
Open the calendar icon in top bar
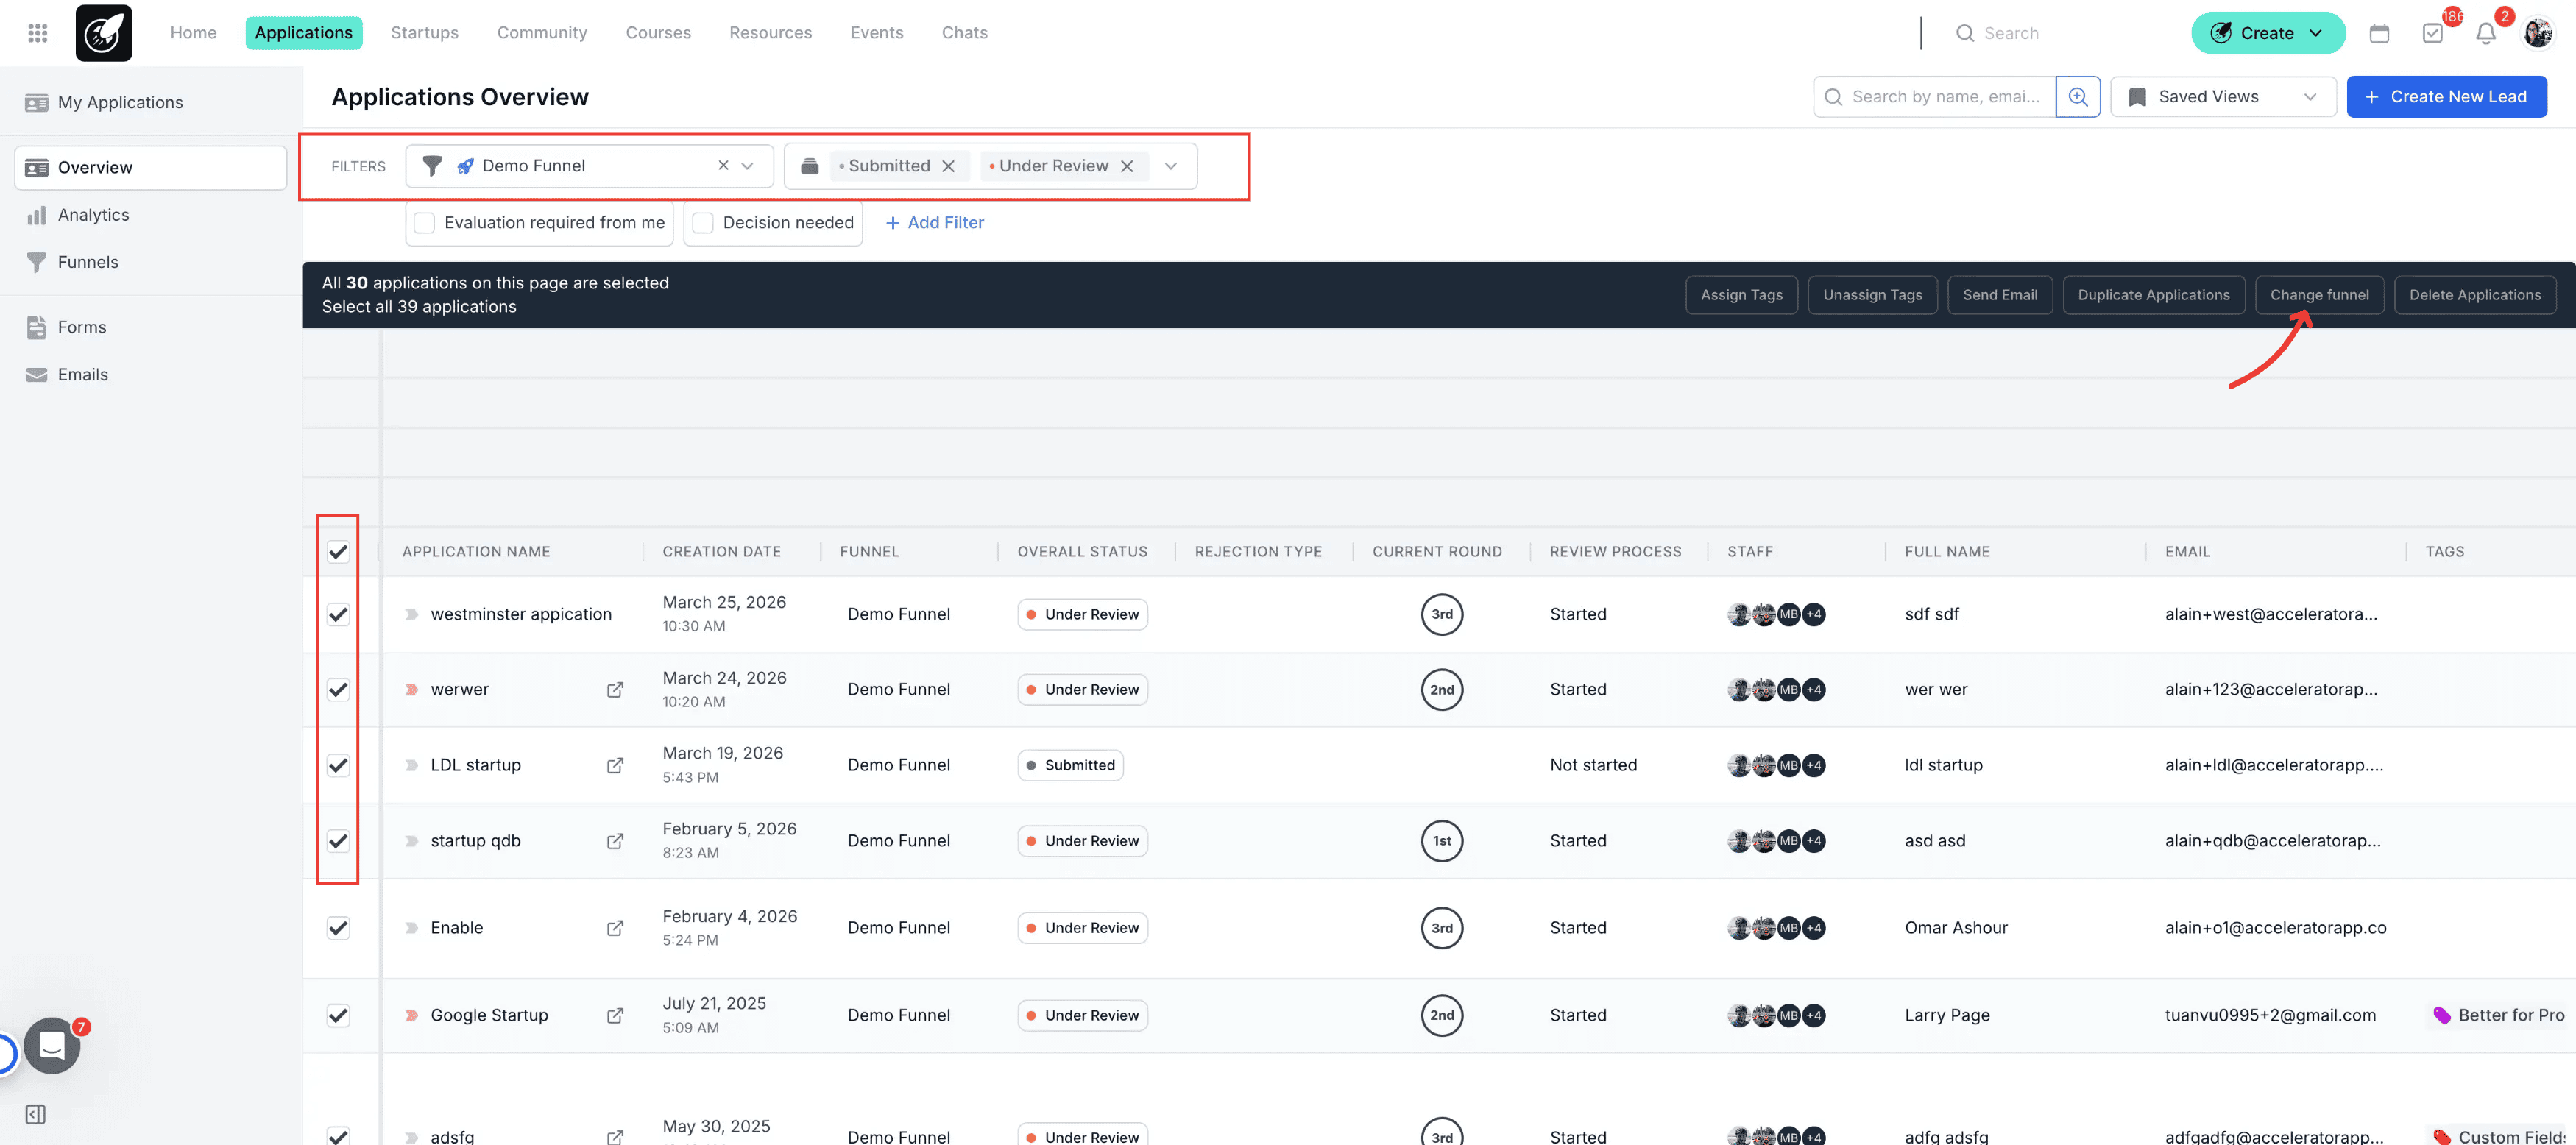(x=2379, y=32)
